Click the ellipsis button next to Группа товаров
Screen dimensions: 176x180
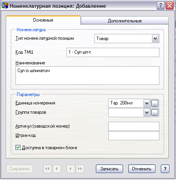(155, 113)
